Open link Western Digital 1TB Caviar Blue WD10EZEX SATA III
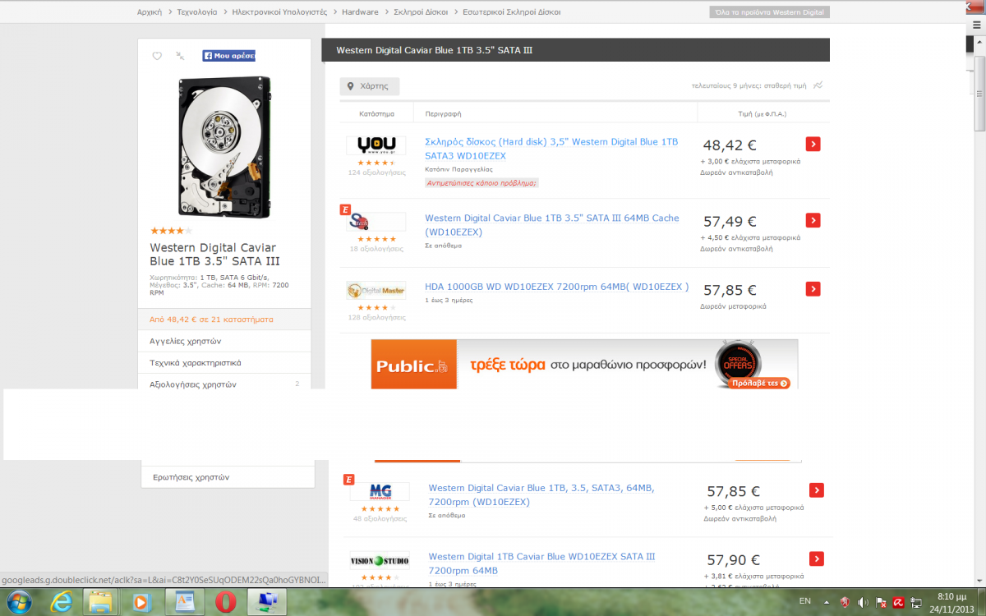 pos(541,563)
